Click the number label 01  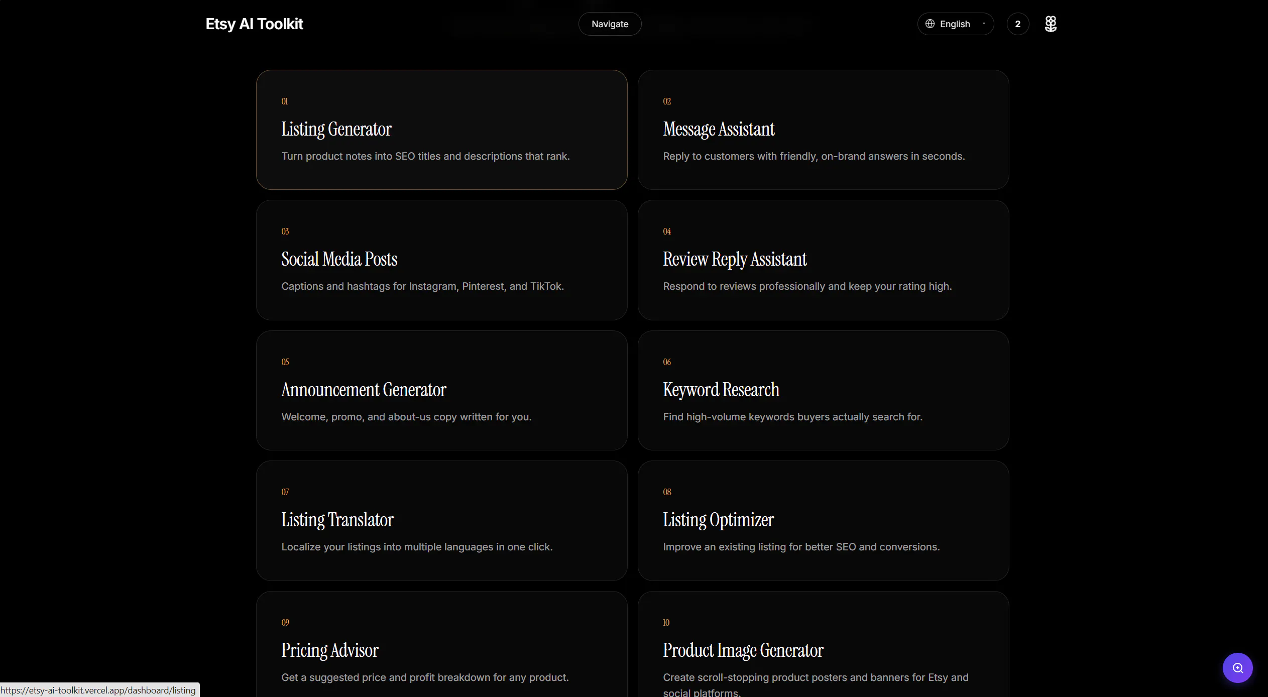[x=285, y=101]
